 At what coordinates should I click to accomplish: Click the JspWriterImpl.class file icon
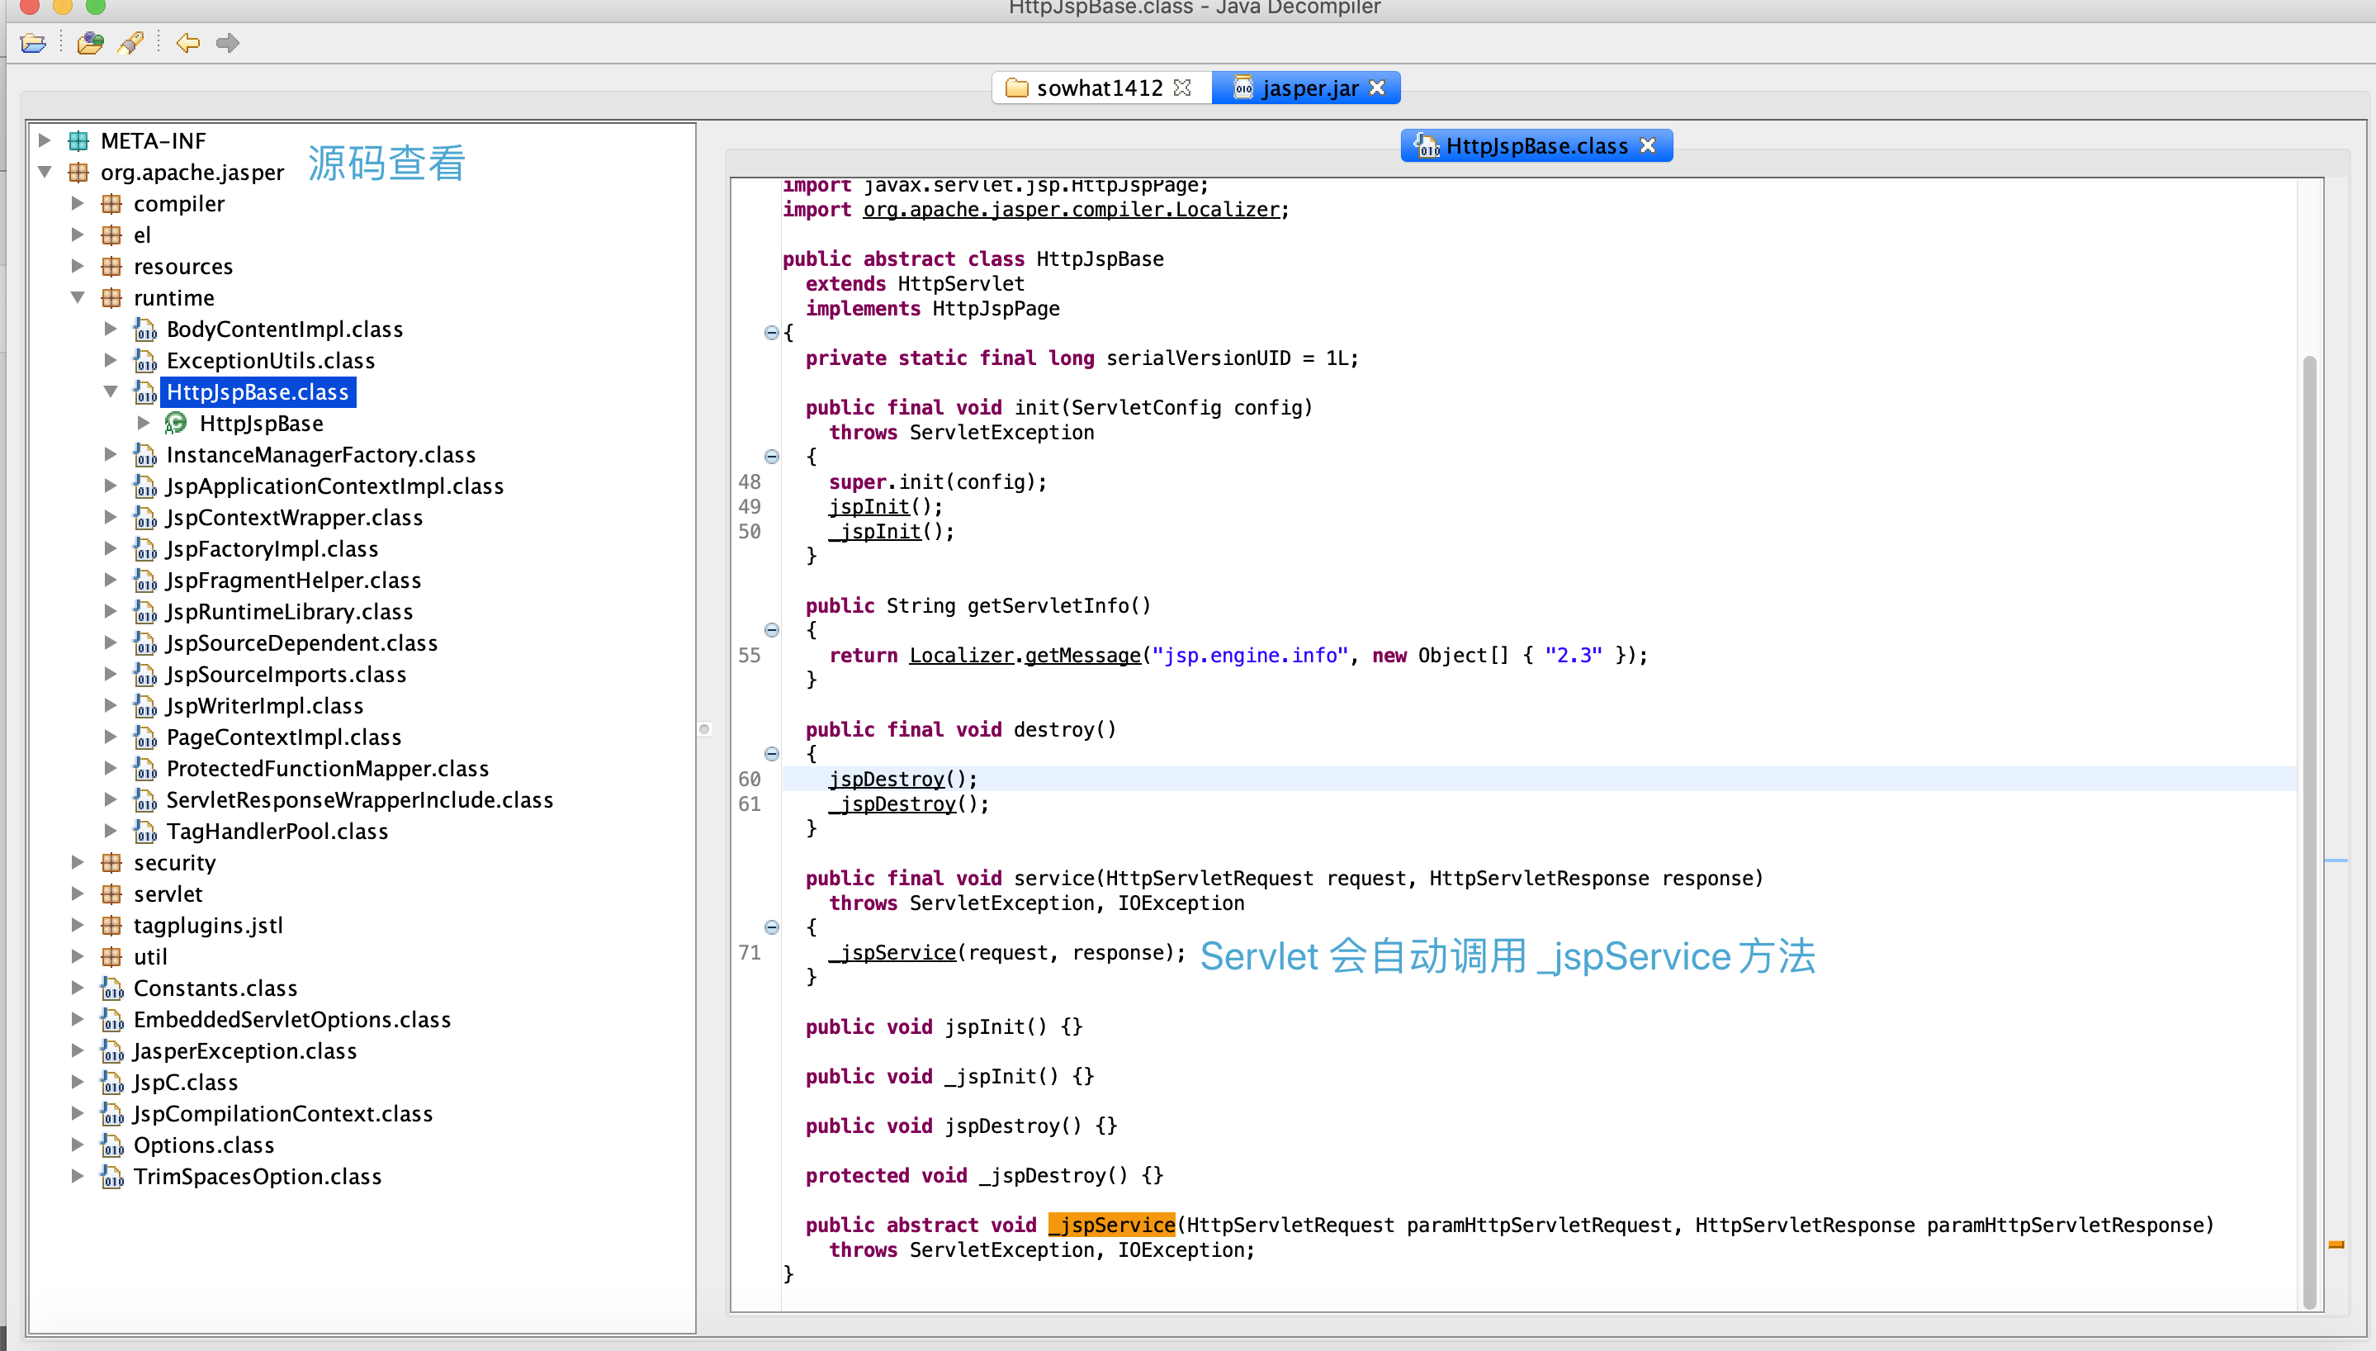[x=144, y=706]
